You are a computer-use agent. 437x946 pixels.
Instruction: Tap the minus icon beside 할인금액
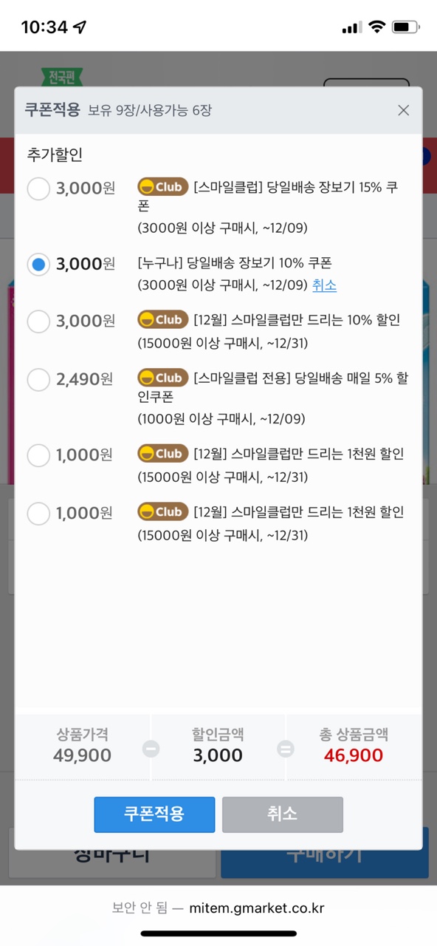(x=151, y=749)
